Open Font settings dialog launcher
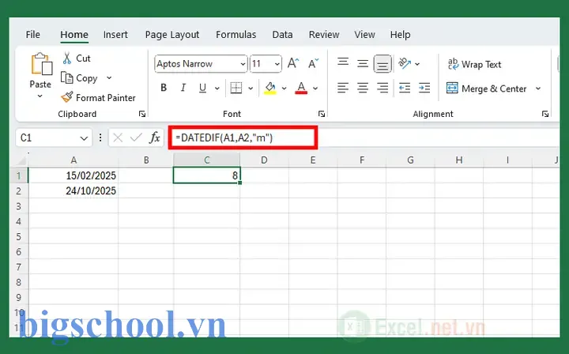Viewport: 569px width, 354px height. tap(322, 115)
